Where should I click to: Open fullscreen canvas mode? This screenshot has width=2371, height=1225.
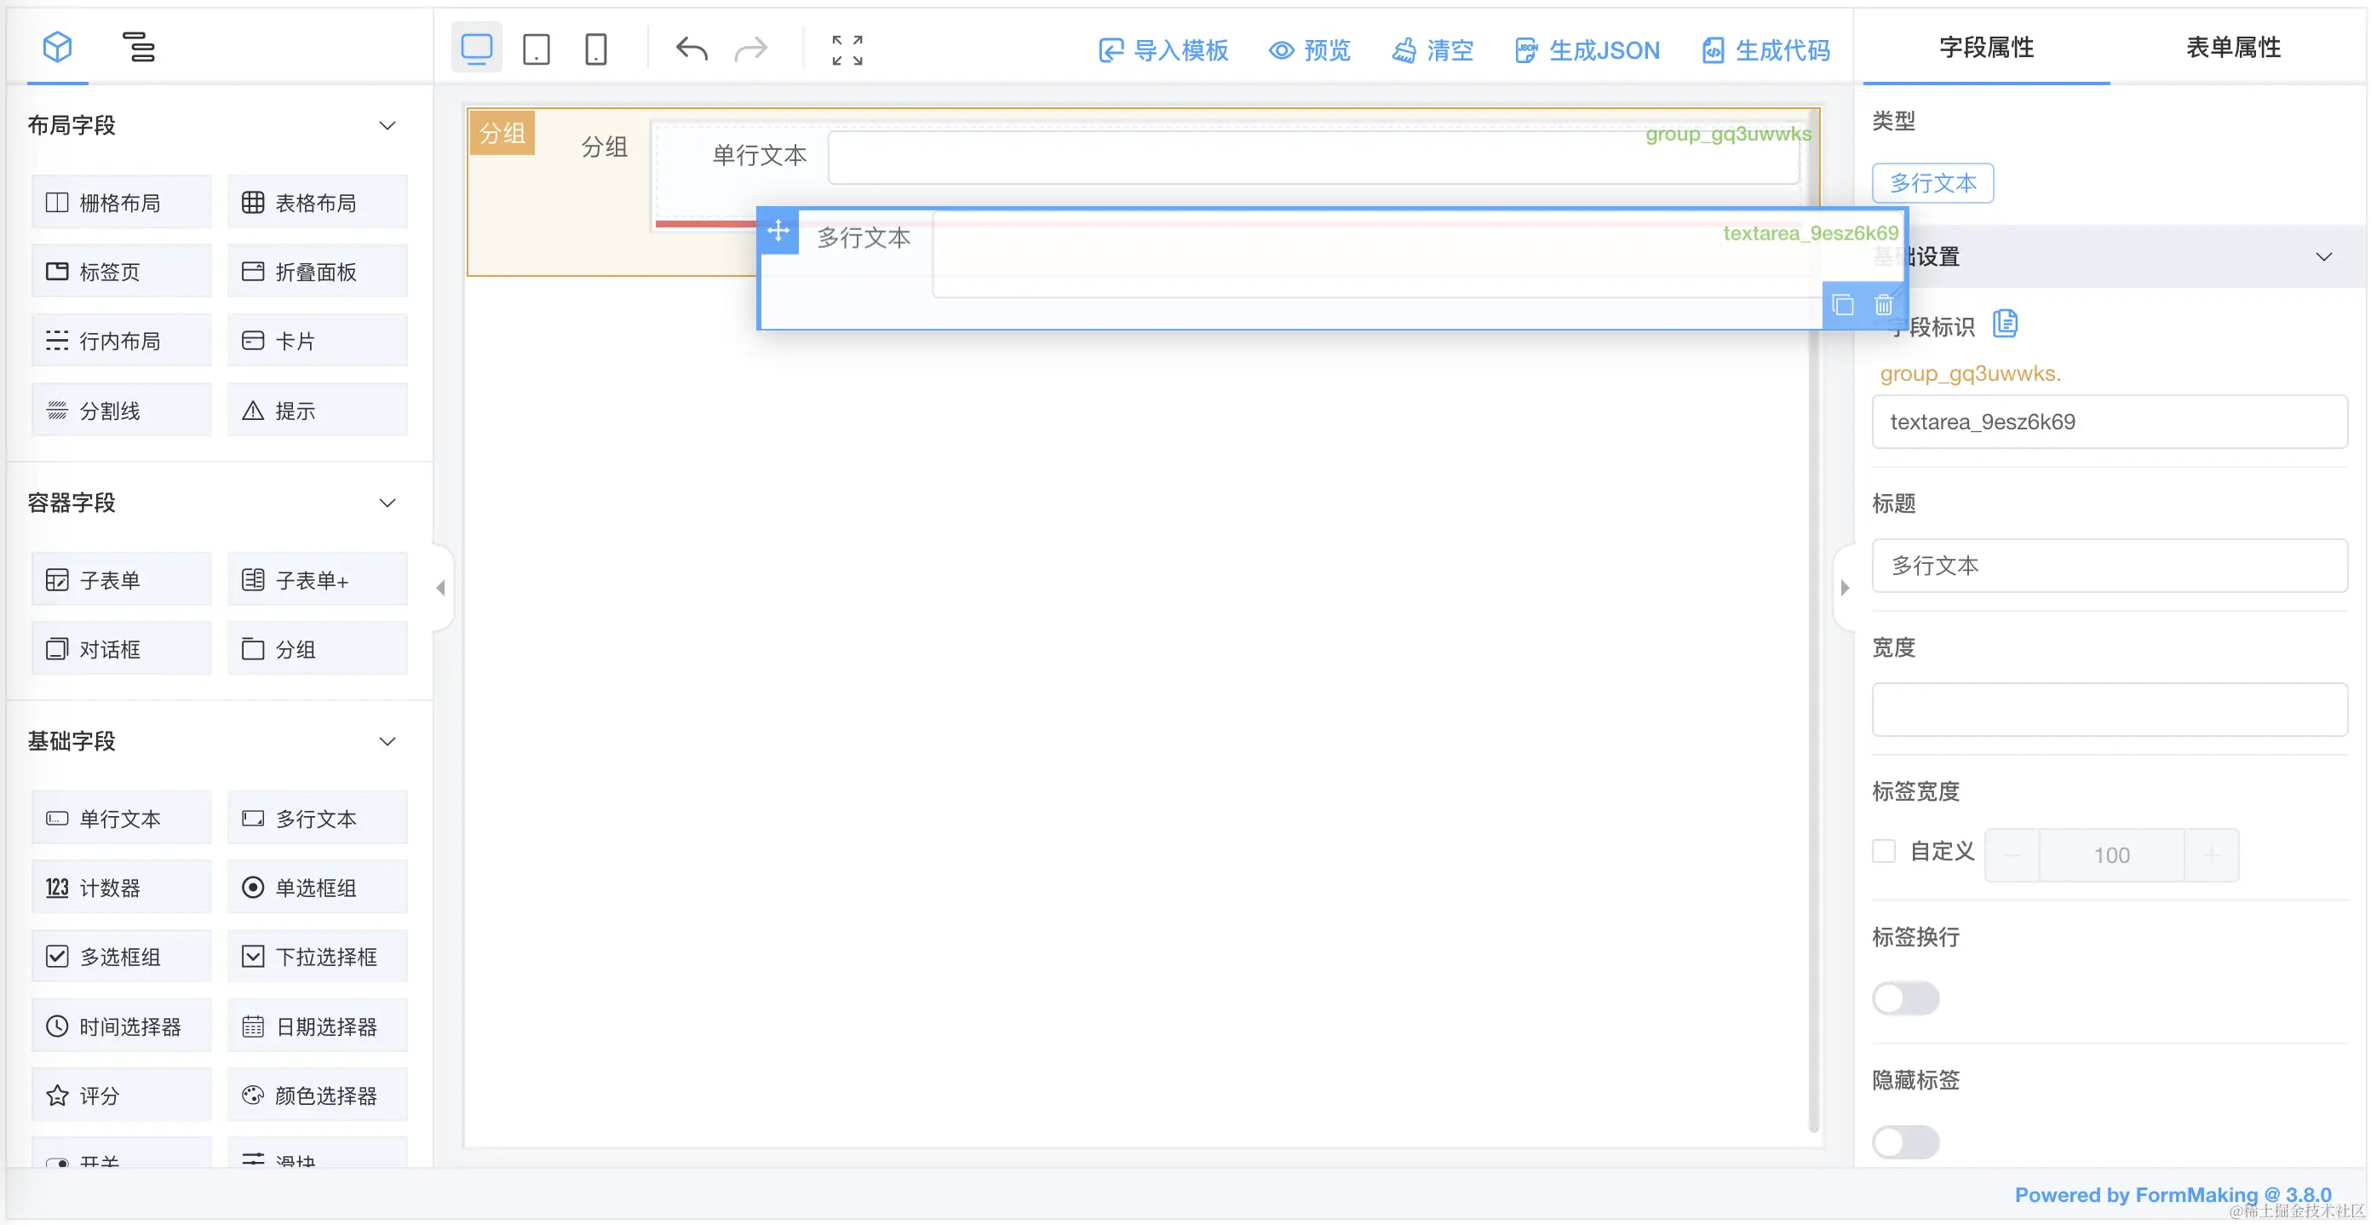pos(846,49)
